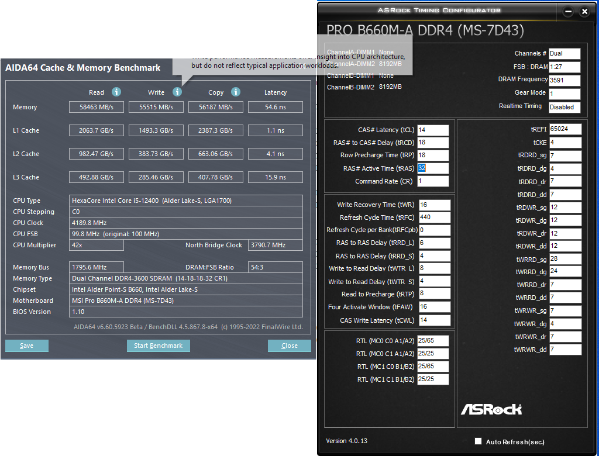599x456 pixels.
Task: Click the Channels # field showing Dual
Action: click(564, 54)
